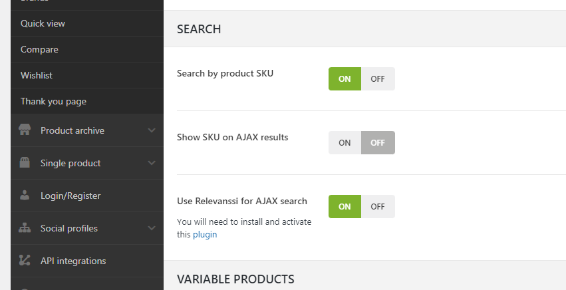Expand the Single product chevron
The width and height of the screenshot is (566, 290).
(x=152, y=163)
